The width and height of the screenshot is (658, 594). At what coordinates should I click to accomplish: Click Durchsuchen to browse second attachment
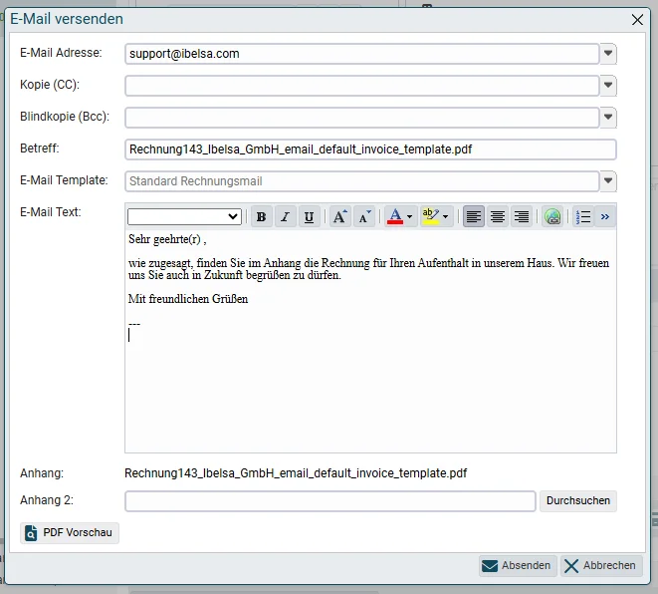tap(577, 500)
